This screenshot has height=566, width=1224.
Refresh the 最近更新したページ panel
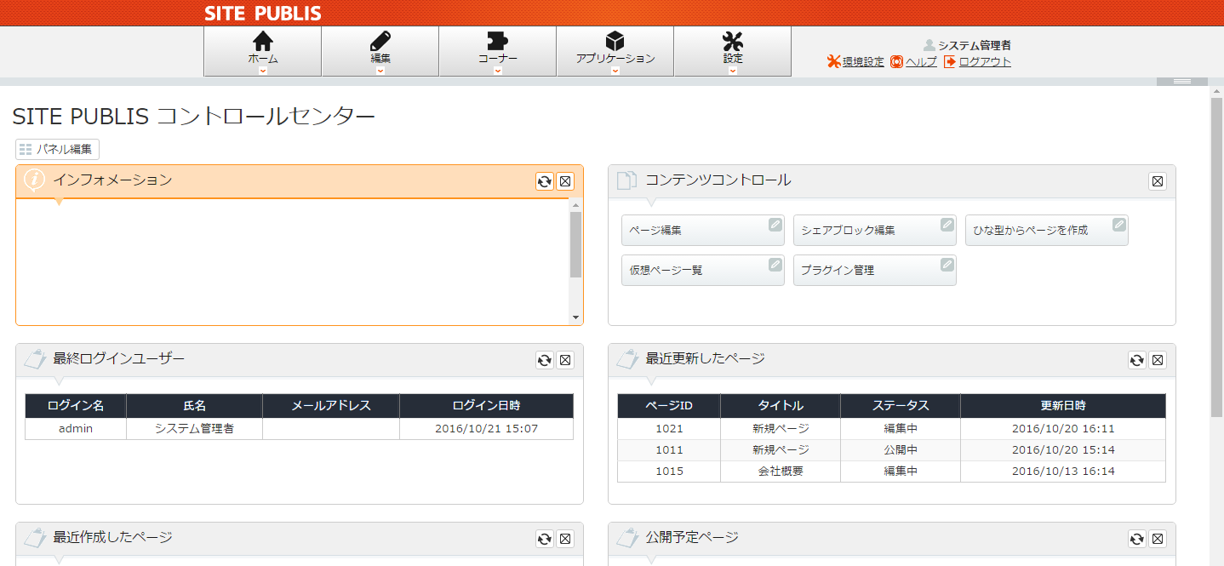[x=1137, y=360]
